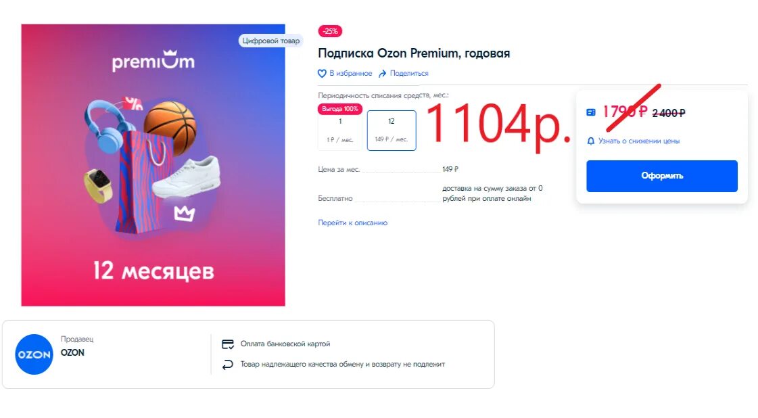Screen dimensions: 758x418
Task: Click the -25% discount badge
Action: [x=330, y=31]
